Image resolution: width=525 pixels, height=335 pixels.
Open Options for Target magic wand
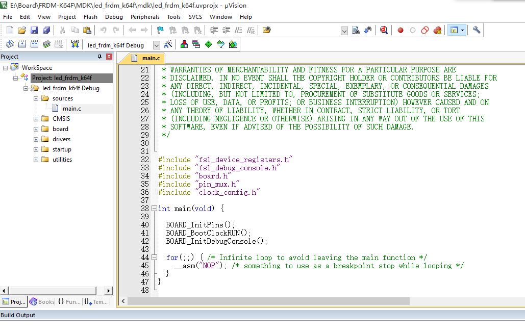168,44
